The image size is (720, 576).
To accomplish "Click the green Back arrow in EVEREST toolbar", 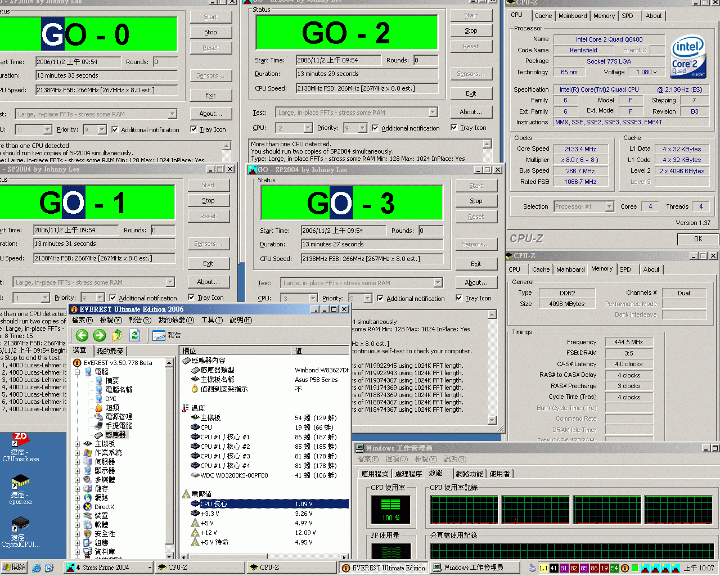I will pos(82,335).
